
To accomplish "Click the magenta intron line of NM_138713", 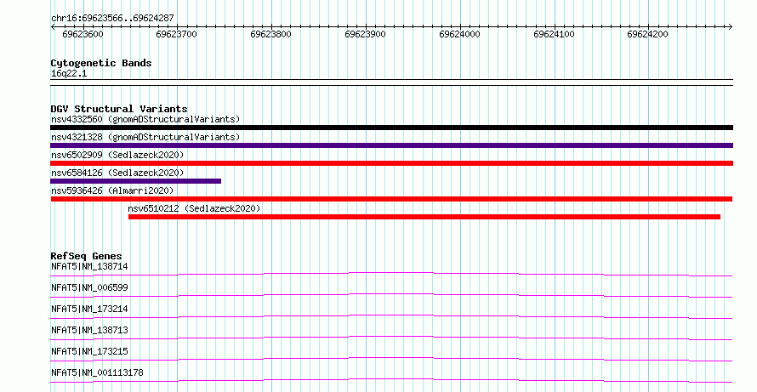I will [x=391, y=338].
